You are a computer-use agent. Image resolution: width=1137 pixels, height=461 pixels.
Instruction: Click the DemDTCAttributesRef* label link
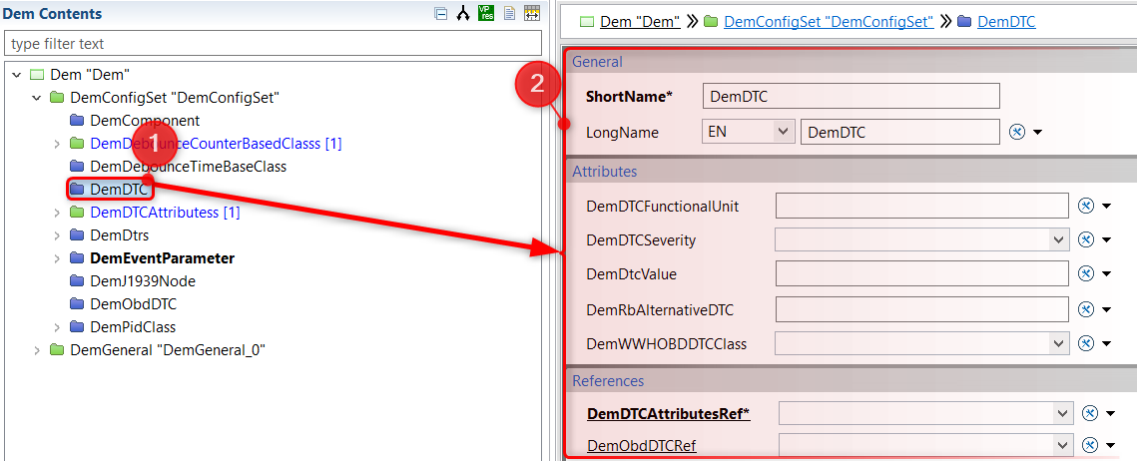coord(668,414)
